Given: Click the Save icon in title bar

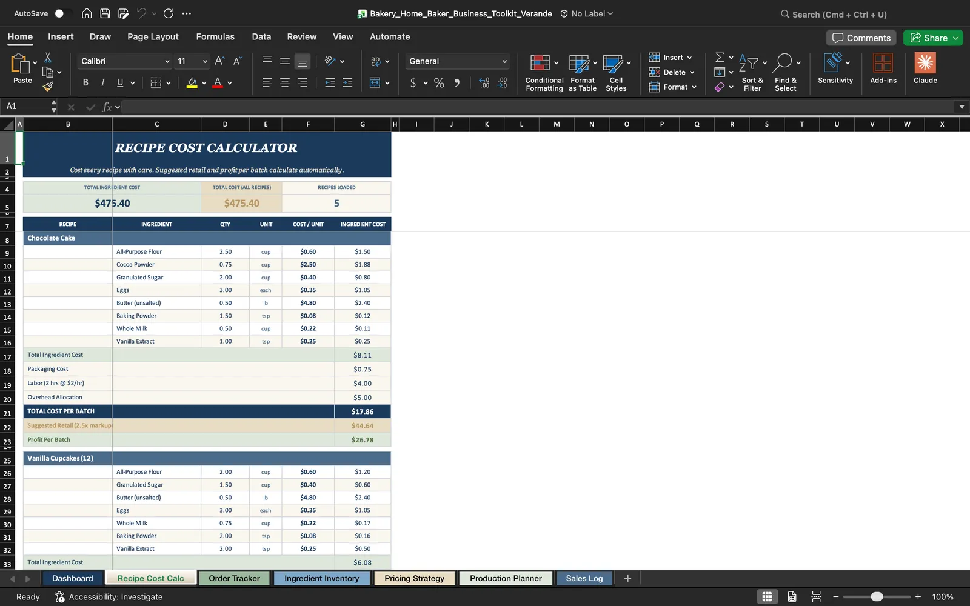Looking at the screenshot, I should [105, 13].
